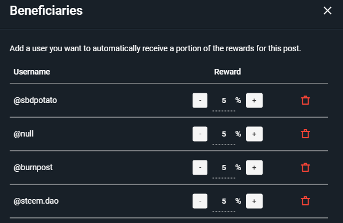Screen dimensions: 343x223
Task: Click the @burnpost reward value field
Action: point(224,168)
